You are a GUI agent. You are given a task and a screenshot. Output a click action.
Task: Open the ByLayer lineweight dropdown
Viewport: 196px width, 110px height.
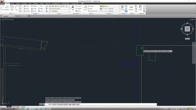111,9
